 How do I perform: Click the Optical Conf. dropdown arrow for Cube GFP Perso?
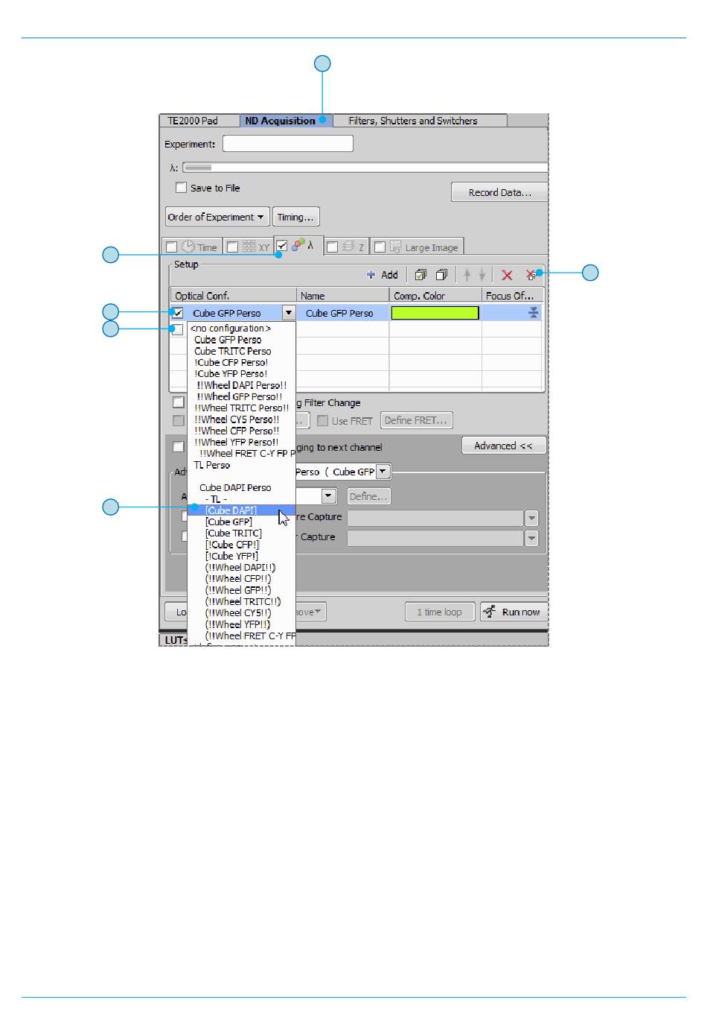click(289, 313)
